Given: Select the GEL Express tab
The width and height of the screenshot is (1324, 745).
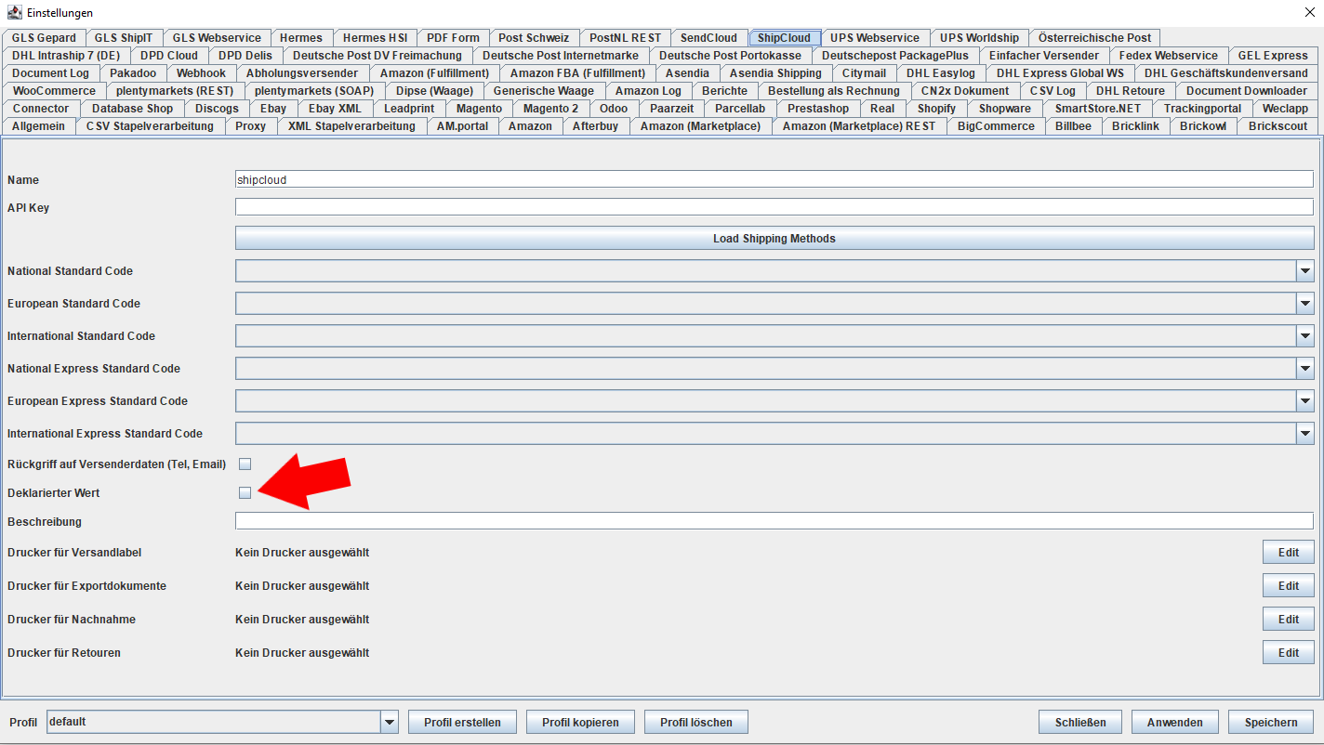Looking at the screenshot, I should click(x=1273, y=56).
